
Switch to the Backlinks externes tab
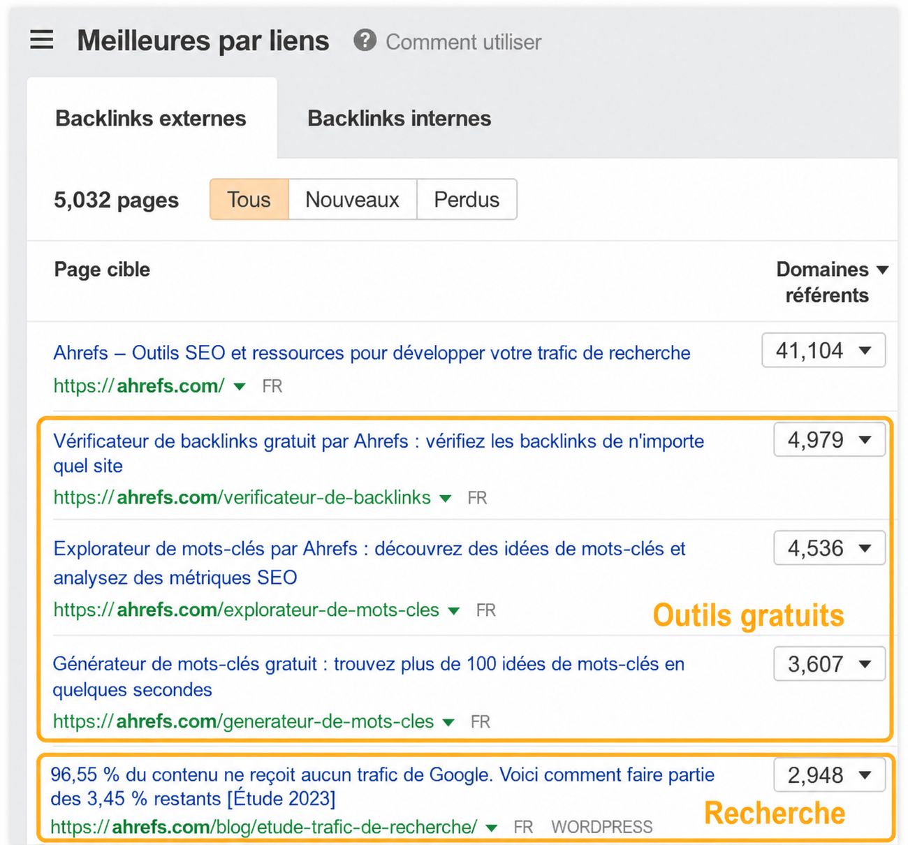coord(151,118)
